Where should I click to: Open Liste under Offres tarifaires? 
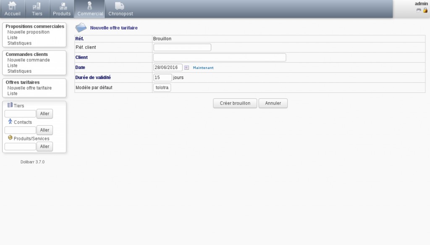click(12, 94)
